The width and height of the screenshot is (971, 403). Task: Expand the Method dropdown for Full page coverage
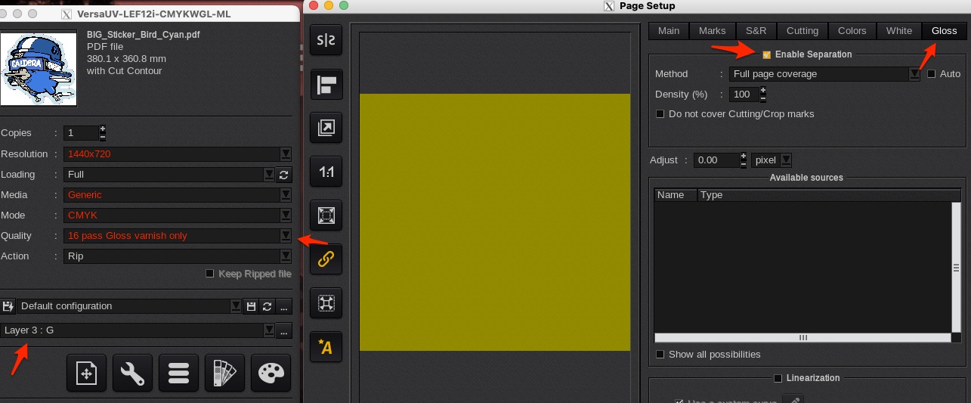click(914, 74)
